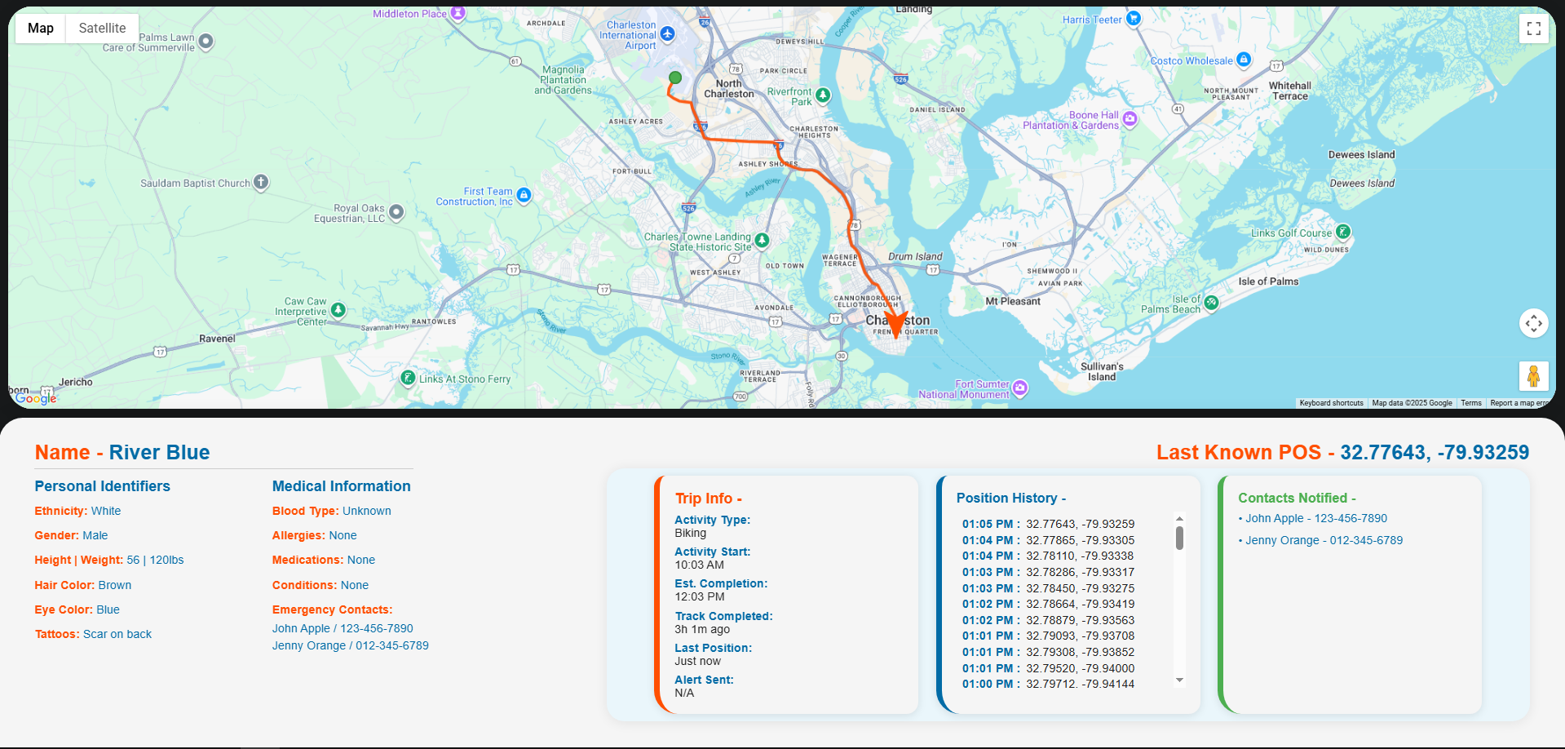Click Position History scroll down arrow

1179,680
